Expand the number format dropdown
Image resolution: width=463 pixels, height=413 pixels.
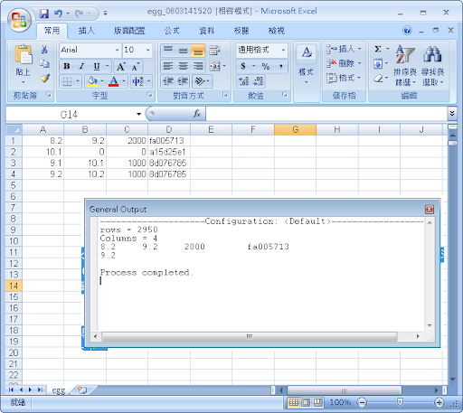pyautogui.click(x=283, y=50)
